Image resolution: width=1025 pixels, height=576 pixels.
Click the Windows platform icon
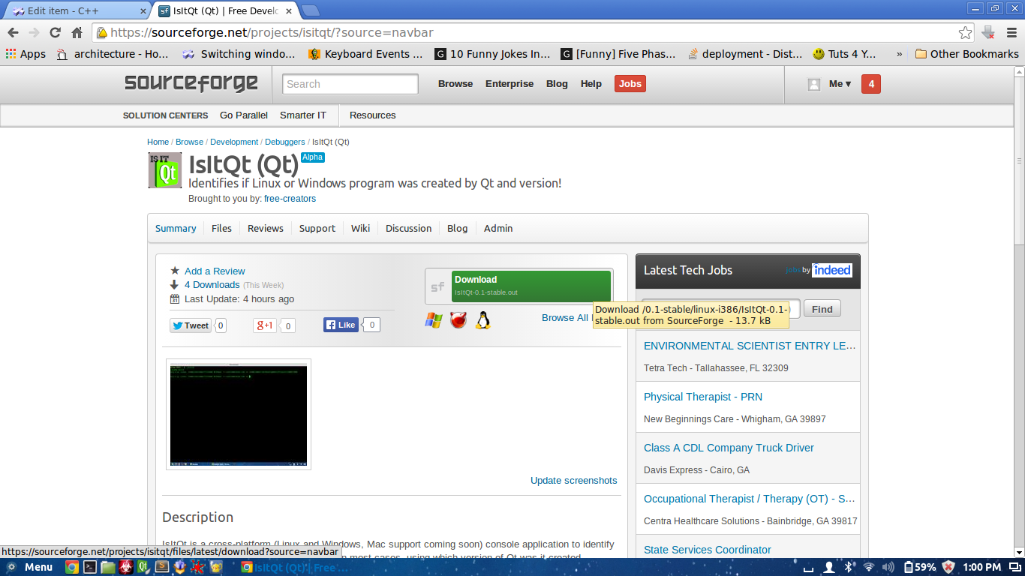pyautogui.click(x=434, y=320)
